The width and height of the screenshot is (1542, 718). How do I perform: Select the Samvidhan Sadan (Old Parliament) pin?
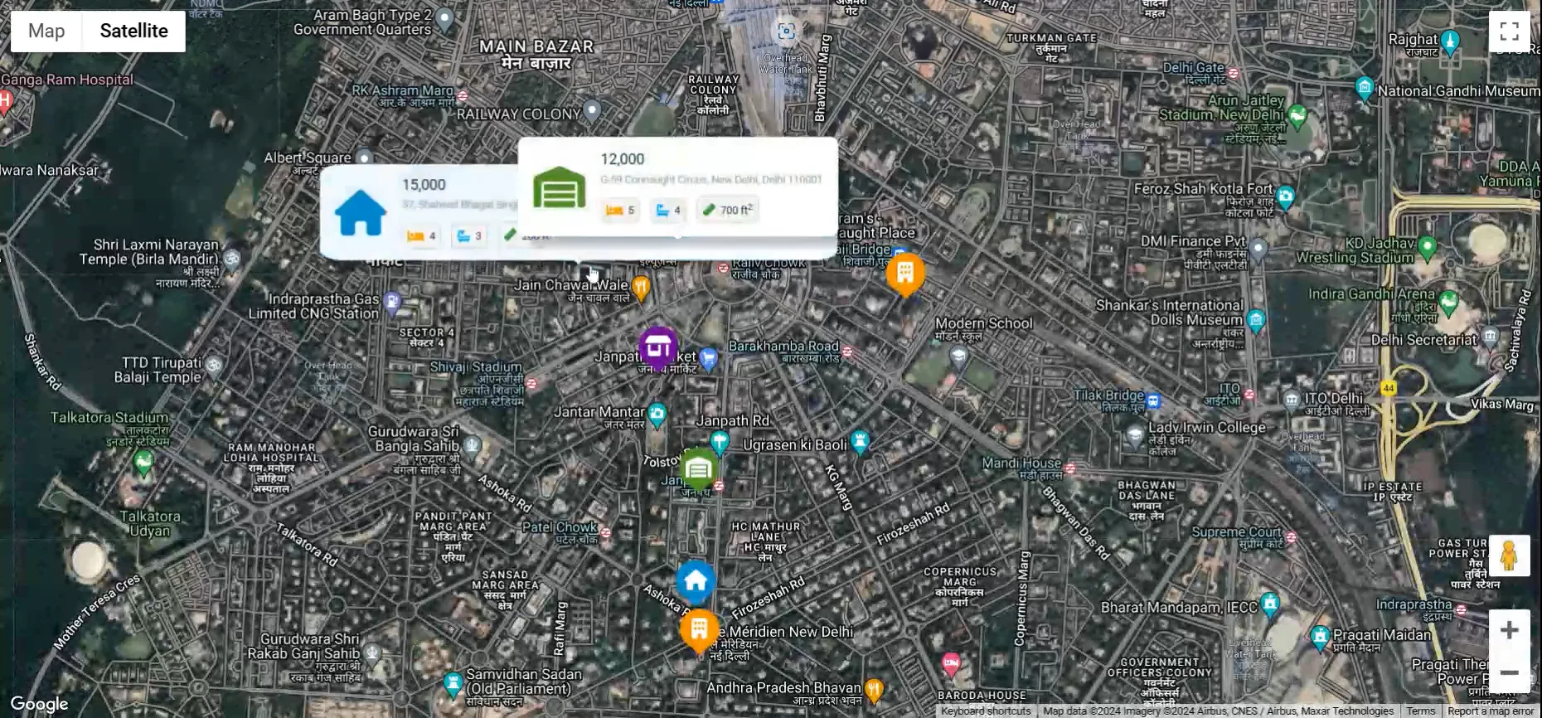coord(453,684)
